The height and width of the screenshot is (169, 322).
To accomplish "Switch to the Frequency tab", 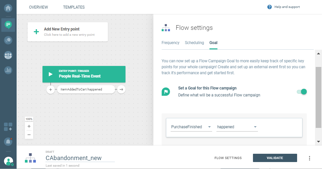I will click(170, 43).
